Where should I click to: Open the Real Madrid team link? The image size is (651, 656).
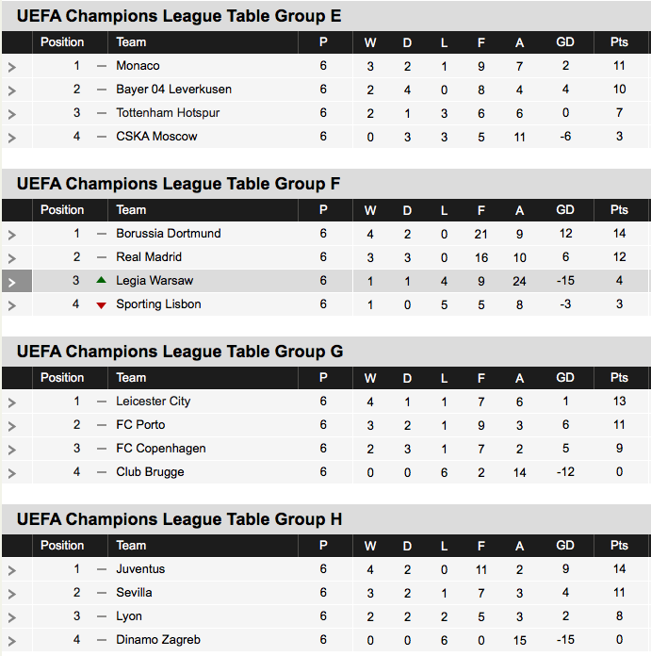149,257
